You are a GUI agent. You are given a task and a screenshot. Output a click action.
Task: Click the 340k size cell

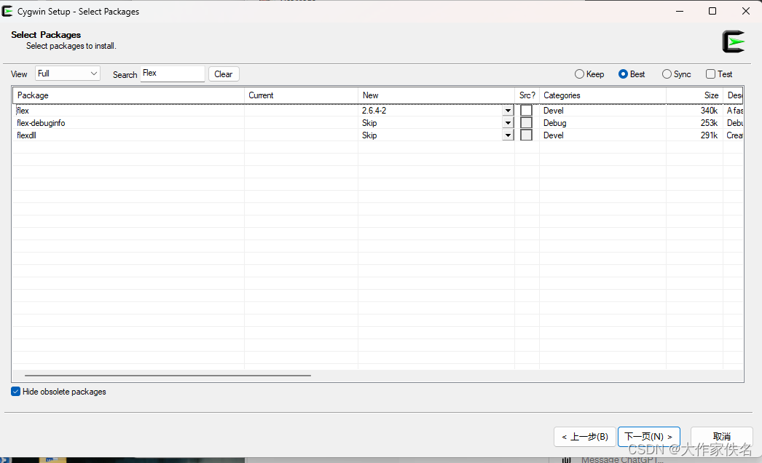709,111
